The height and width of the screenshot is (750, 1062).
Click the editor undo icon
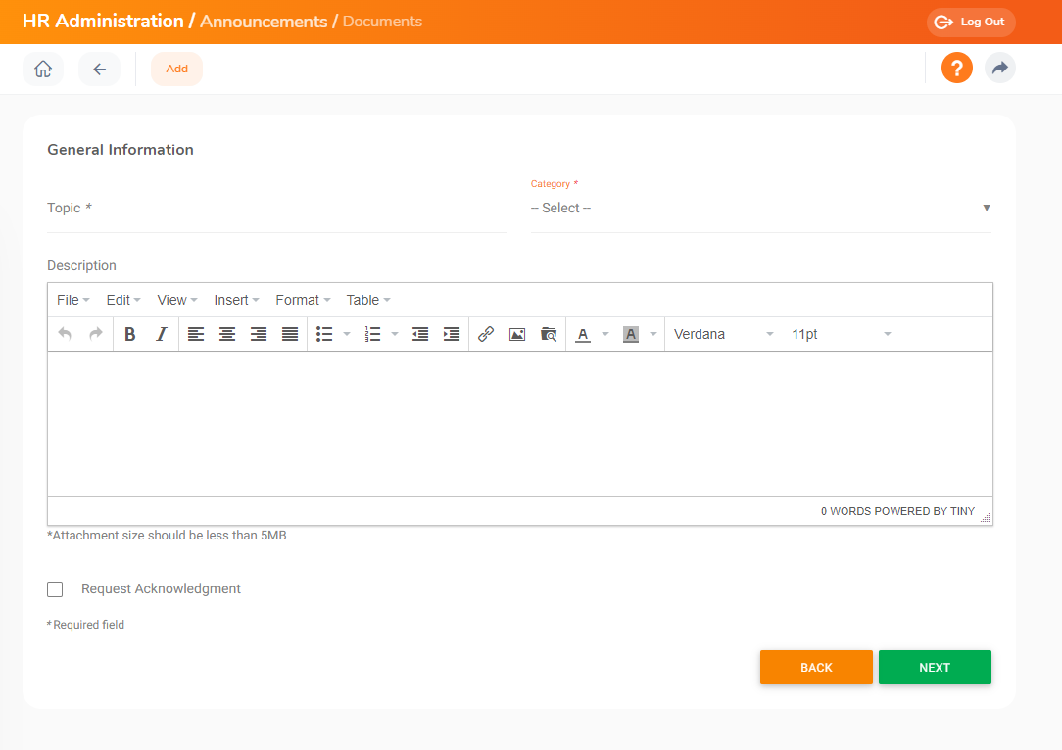pos(65,334)
